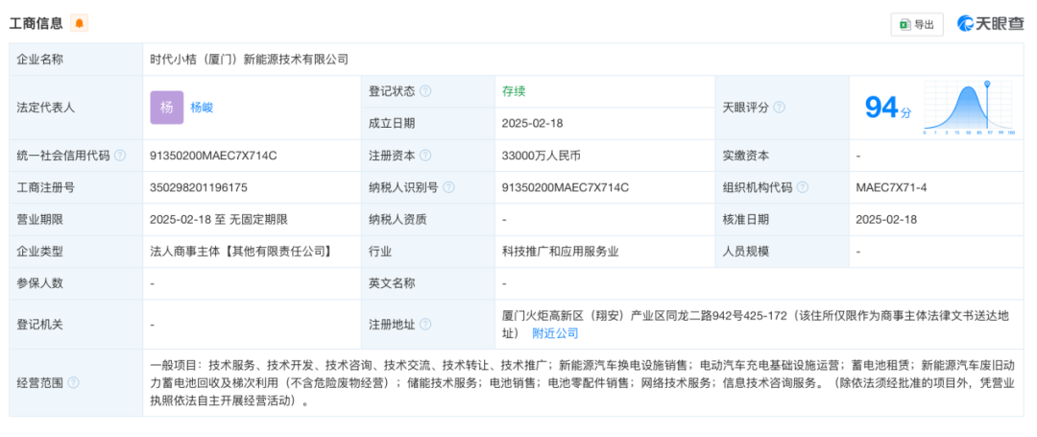Click registered capital 33000万人民币
The height and width of the screenshot is (437, 1037).
[541, 156]
